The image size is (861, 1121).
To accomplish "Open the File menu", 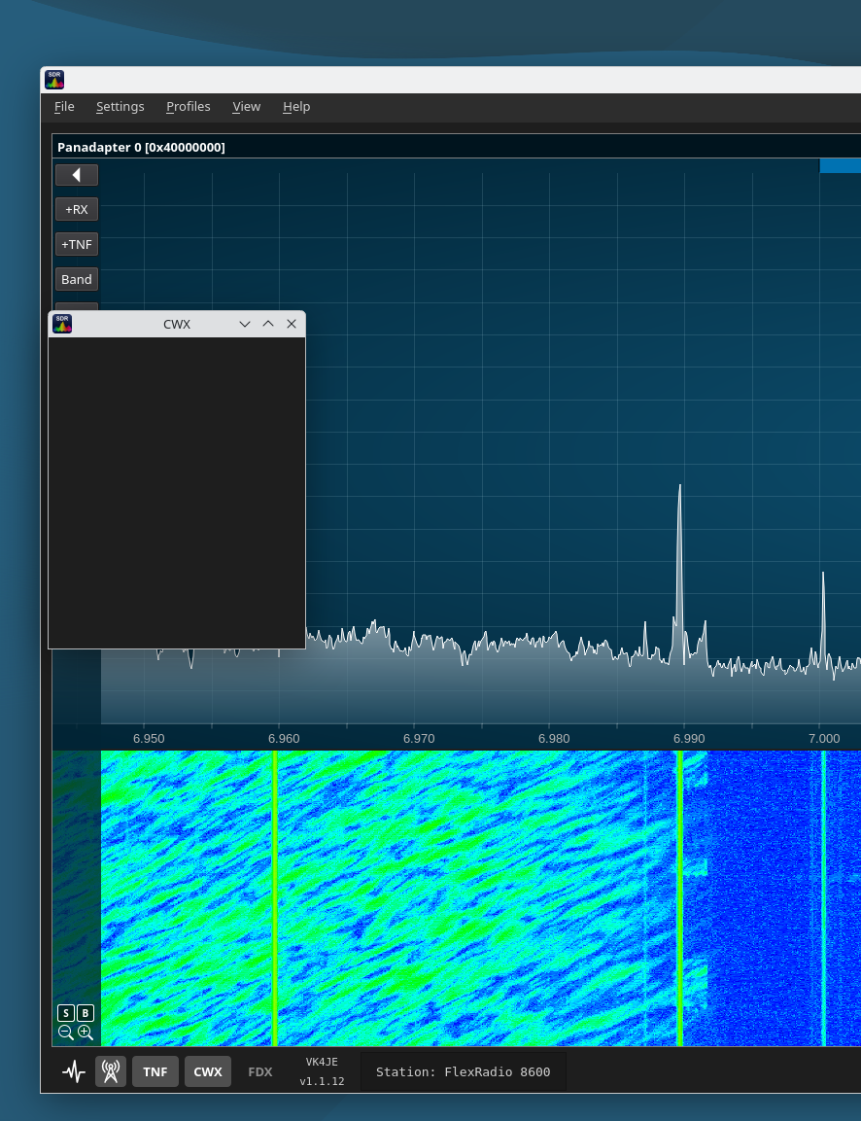I will pos(64,107).
